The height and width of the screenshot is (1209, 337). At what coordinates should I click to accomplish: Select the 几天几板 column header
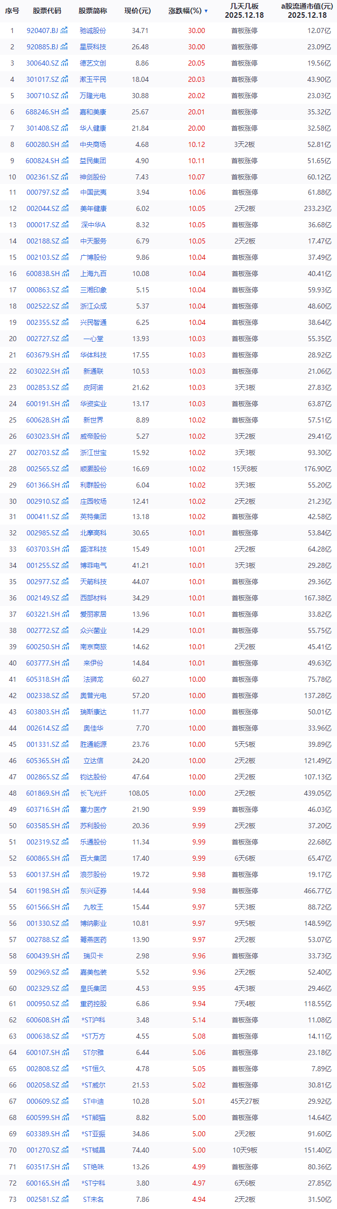(x=244, y=10)
